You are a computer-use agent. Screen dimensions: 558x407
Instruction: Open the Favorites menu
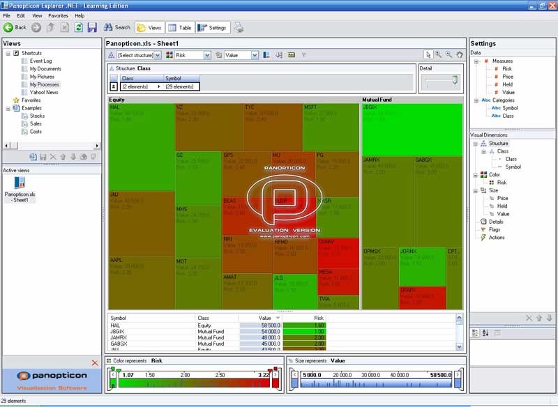pos(59,15)
